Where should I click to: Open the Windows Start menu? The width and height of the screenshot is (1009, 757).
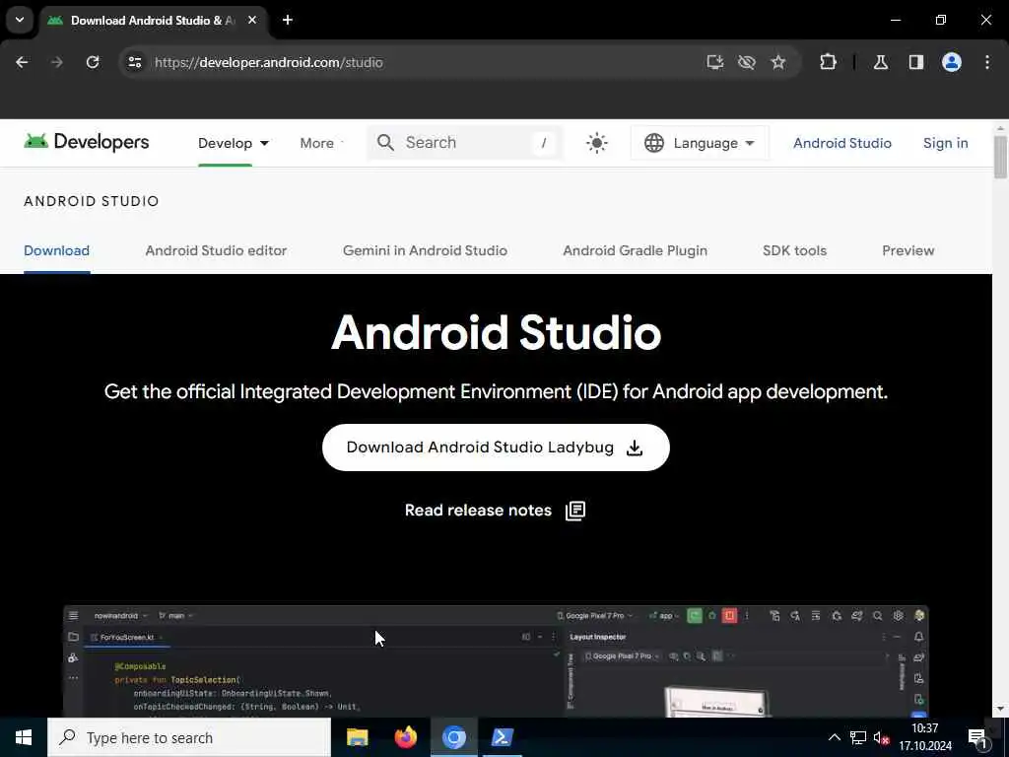[x=24, y=737]
